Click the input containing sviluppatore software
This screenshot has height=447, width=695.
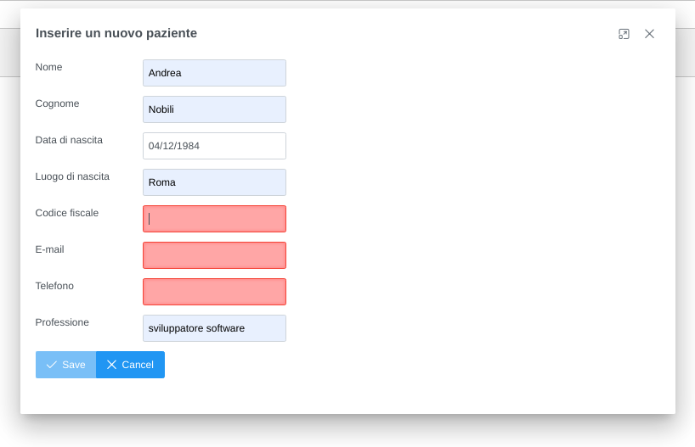coord(214,328)
